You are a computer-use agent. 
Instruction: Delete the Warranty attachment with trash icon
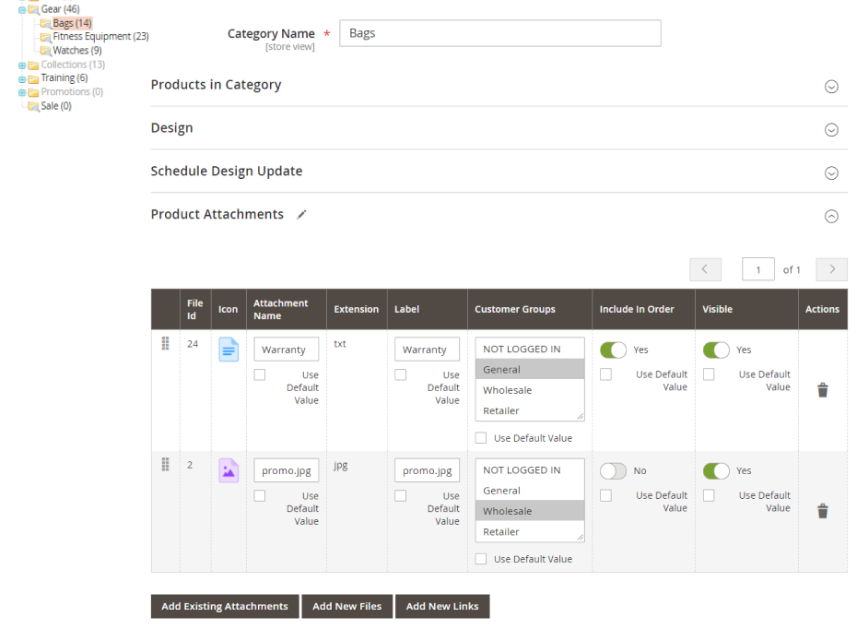click(x=823, y=390)
